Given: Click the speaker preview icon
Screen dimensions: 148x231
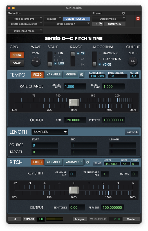Looking at the screenshot, I should pyautogui.click(x=15, y=219).
